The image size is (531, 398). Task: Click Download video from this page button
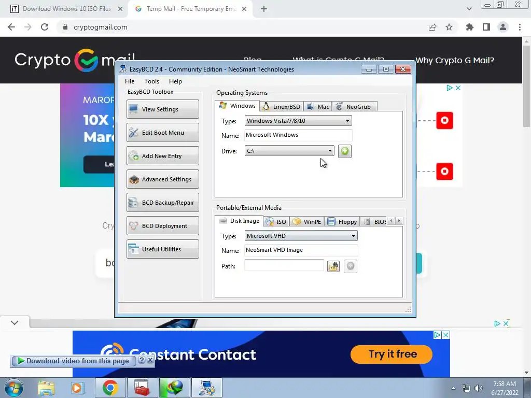(x=74, y=361)
